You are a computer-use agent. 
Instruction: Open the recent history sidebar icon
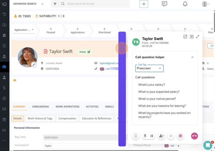pos(4,14)
